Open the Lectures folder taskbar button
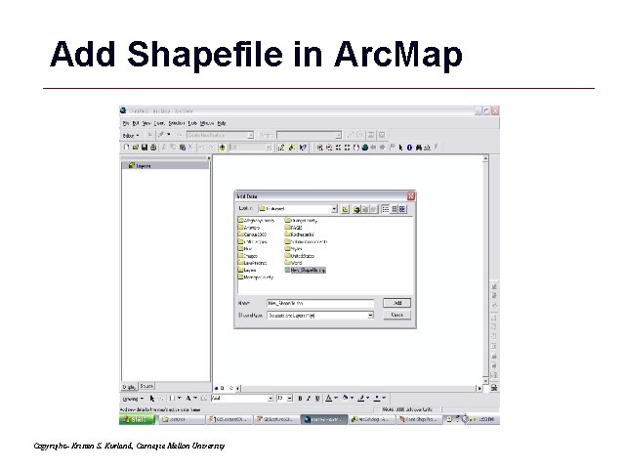Image resolution: width=625 pixels, height=469 pixels. click(182, 419)
